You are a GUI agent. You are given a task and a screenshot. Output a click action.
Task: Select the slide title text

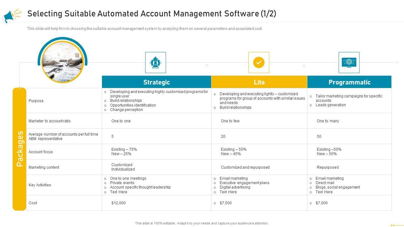click(151, 14)
